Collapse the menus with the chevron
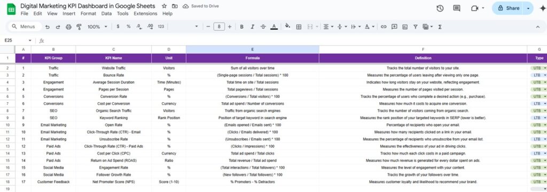547x192 pixels. [x=537, y=27]
